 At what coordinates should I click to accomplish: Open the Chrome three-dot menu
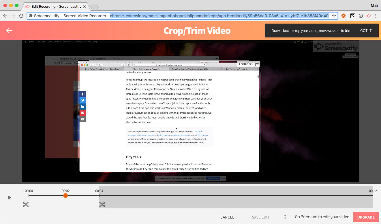pos(376,16)
